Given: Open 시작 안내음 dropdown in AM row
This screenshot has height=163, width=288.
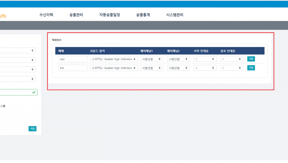Looking at the screenshot, I should click(x=205, y=59).
